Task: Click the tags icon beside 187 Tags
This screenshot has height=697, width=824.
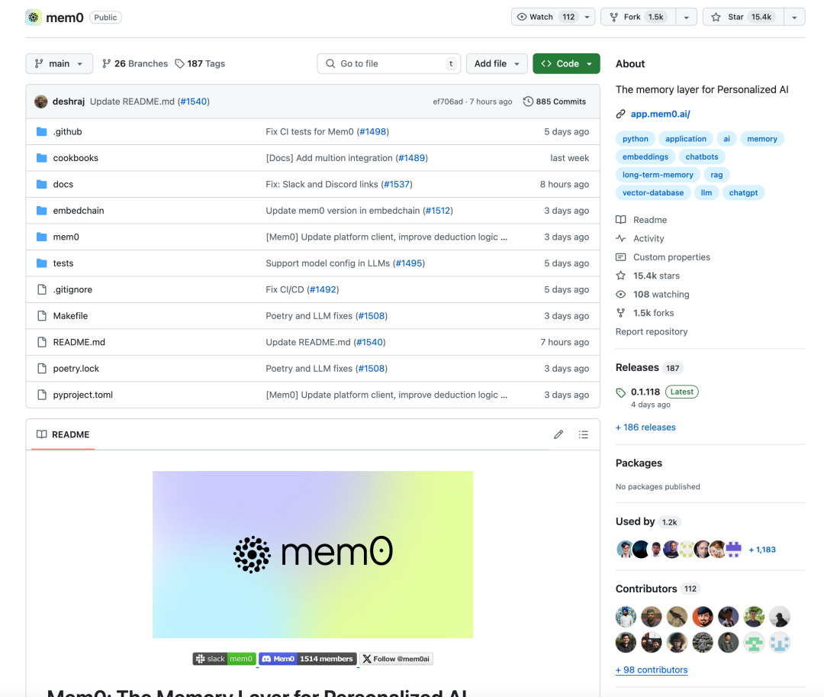Action: click(x=179, y=64)
